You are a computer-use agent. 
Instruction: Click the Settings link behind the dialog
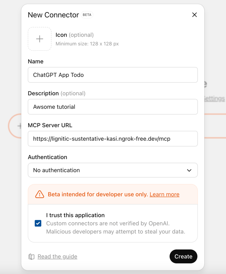click(214, 99)
